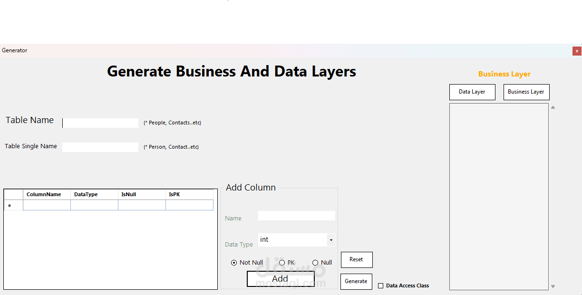Click the Add Column group label
This screenshot has width=582, height=295.
[251, 188]
